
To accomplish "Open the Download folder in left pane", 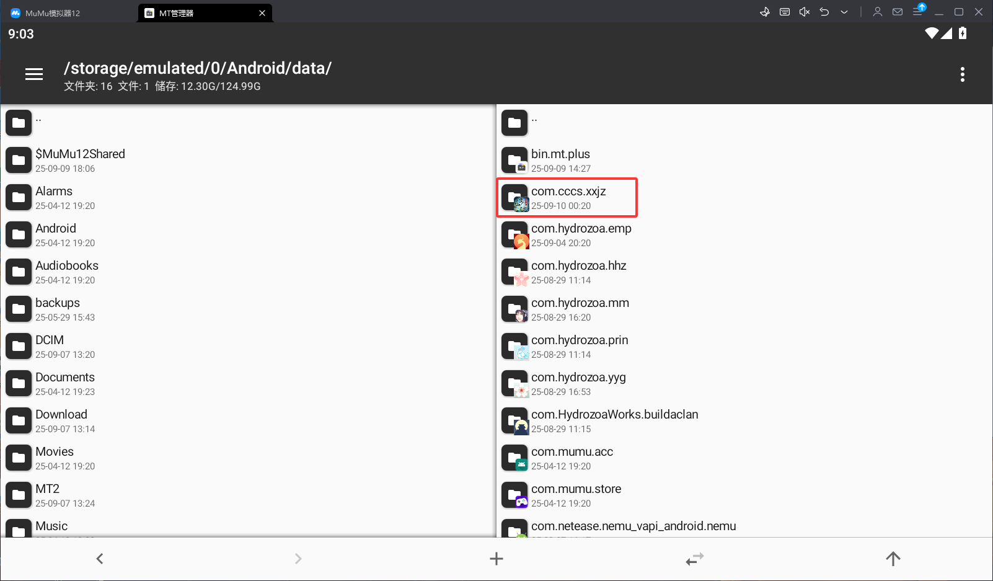I will pyautogui.click(x=248, y=421).
